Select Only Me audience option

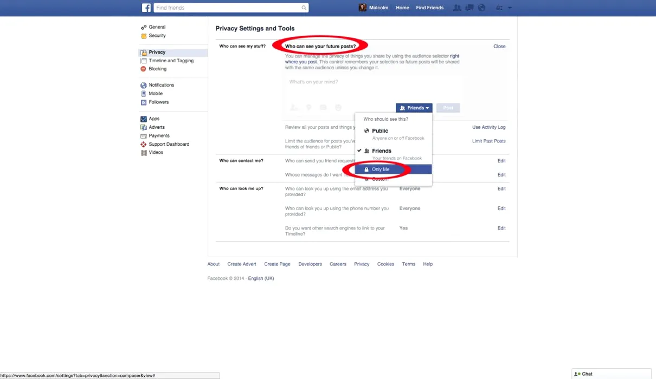point(381,169)
